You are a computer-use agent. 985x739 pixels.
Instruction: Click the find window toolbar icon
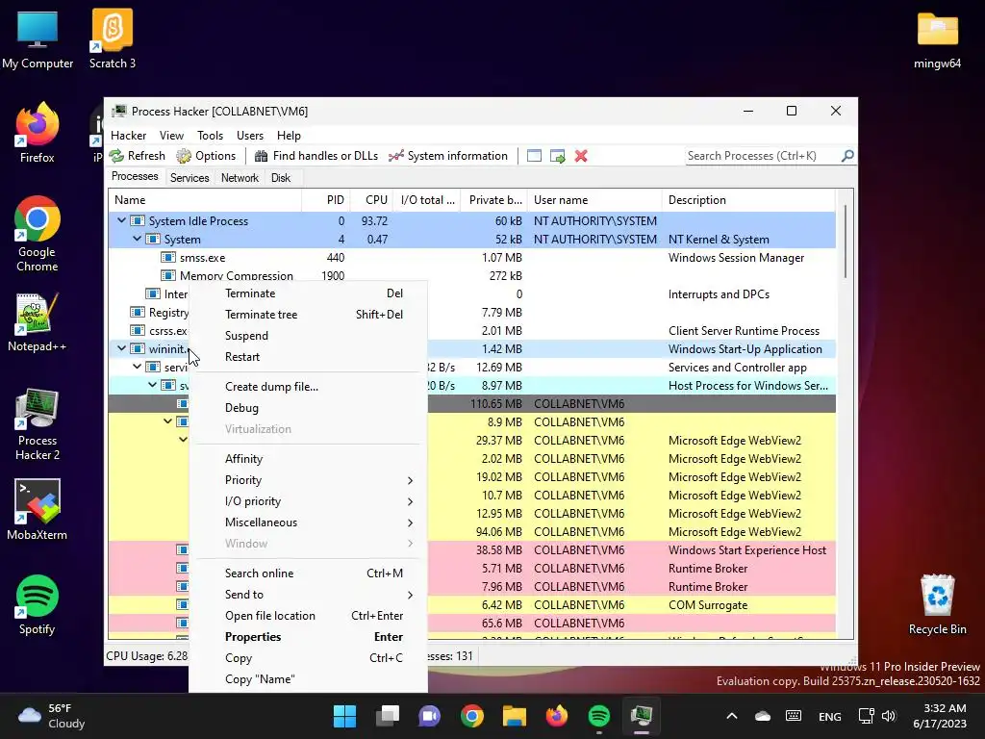pyautogui.click(x=534, y=156)
